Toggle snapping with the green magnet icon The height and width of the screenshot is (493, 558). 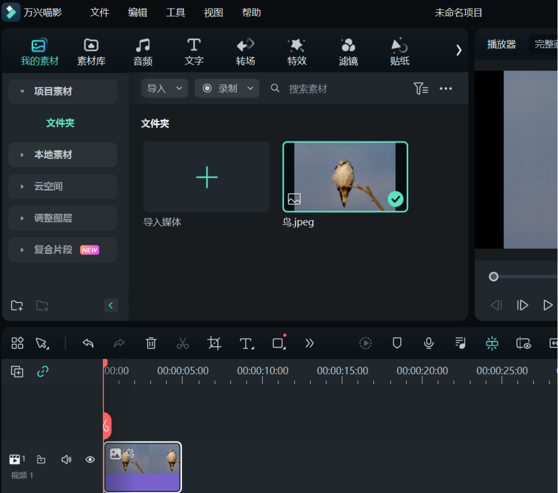(491, 343)
